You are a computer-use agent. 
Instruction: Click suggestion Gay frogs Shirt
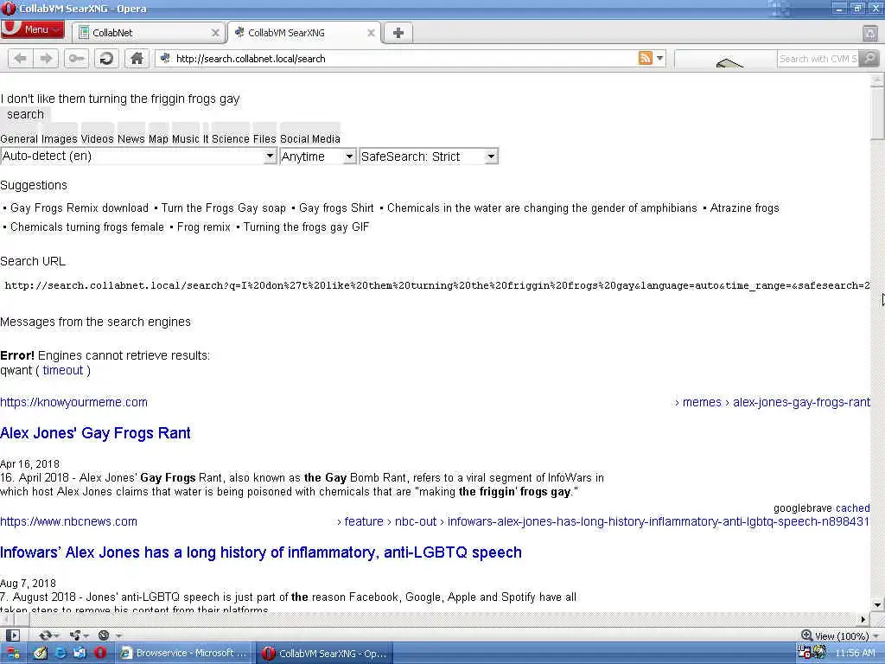[336, 207]
